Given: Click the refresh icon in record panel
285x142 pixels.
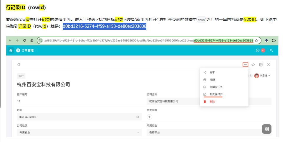Looking at the screenshot, I should coord(19,65).
